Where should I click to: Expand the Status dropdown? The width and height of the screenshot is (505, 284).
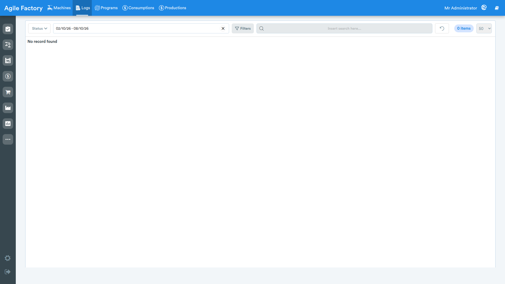click(x=39, y=28)
